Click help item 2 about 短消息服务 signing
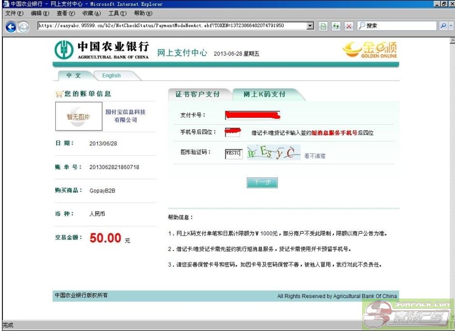Screen dimensions: 455x331 (260, 249)
